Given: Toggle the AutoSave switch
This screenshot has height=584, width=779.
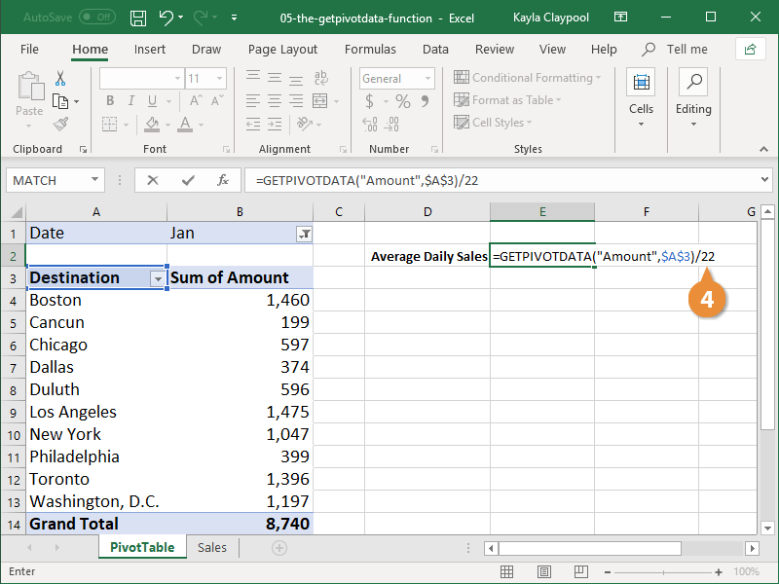Looking at the screenshot, I should pyautogui.click(x=97, y=18).
